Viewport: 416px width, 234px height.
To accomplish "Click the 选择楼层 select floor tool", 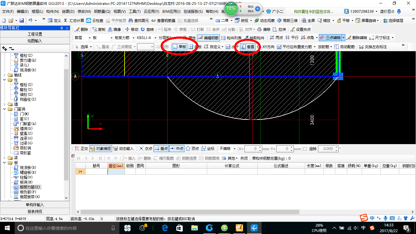I will click(x=393, y=20).
